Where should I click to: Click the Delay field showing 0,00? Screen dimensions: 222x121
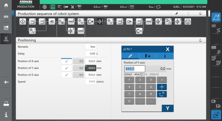[x=91, y=54]
